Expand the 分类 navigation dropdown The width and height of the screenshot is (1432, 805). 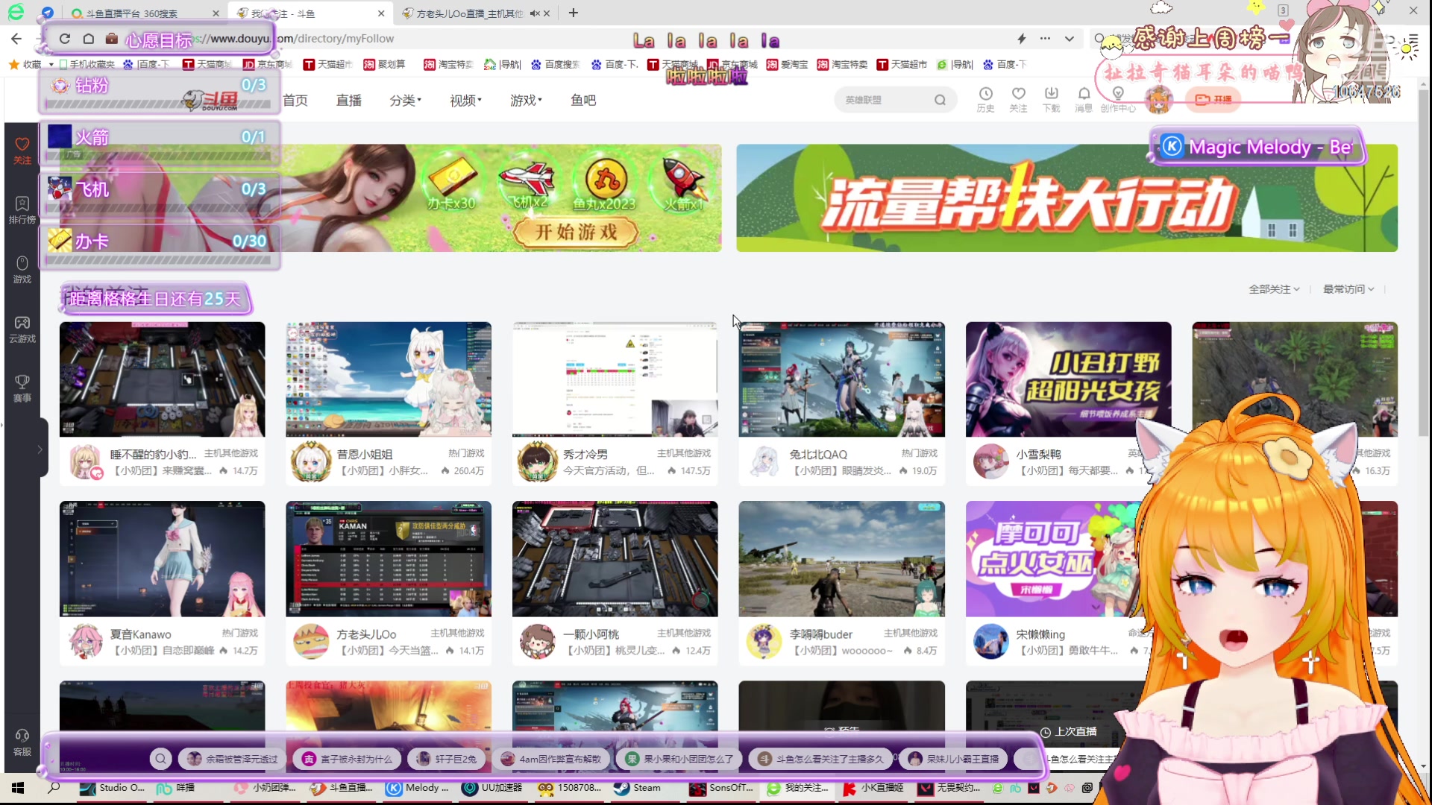point(405,100)
